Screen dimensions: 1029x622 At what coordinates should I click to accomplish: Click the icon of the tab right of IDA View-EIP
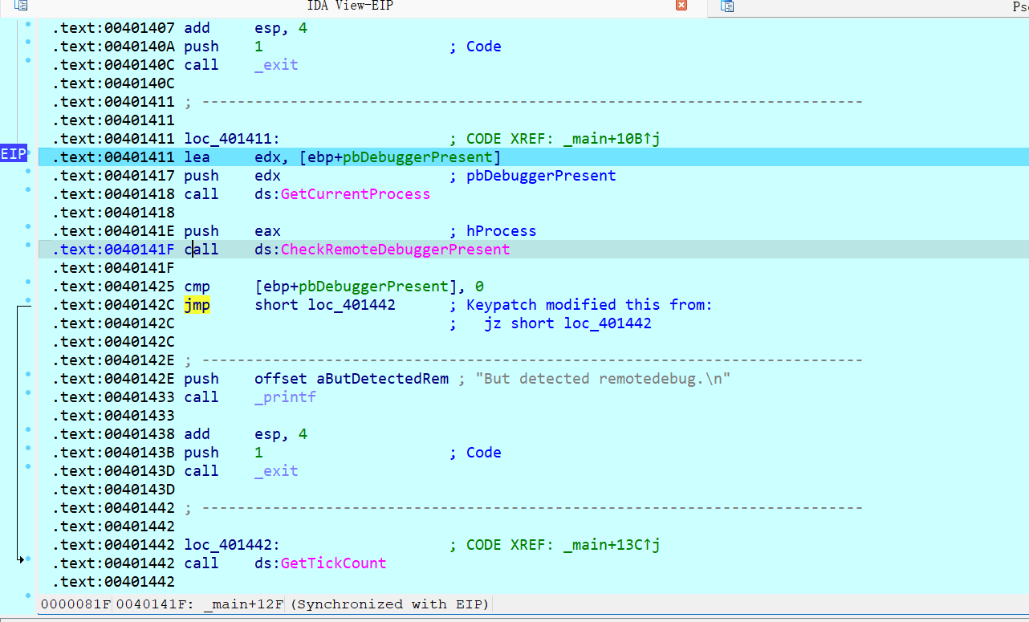click(x=727, y=6)
